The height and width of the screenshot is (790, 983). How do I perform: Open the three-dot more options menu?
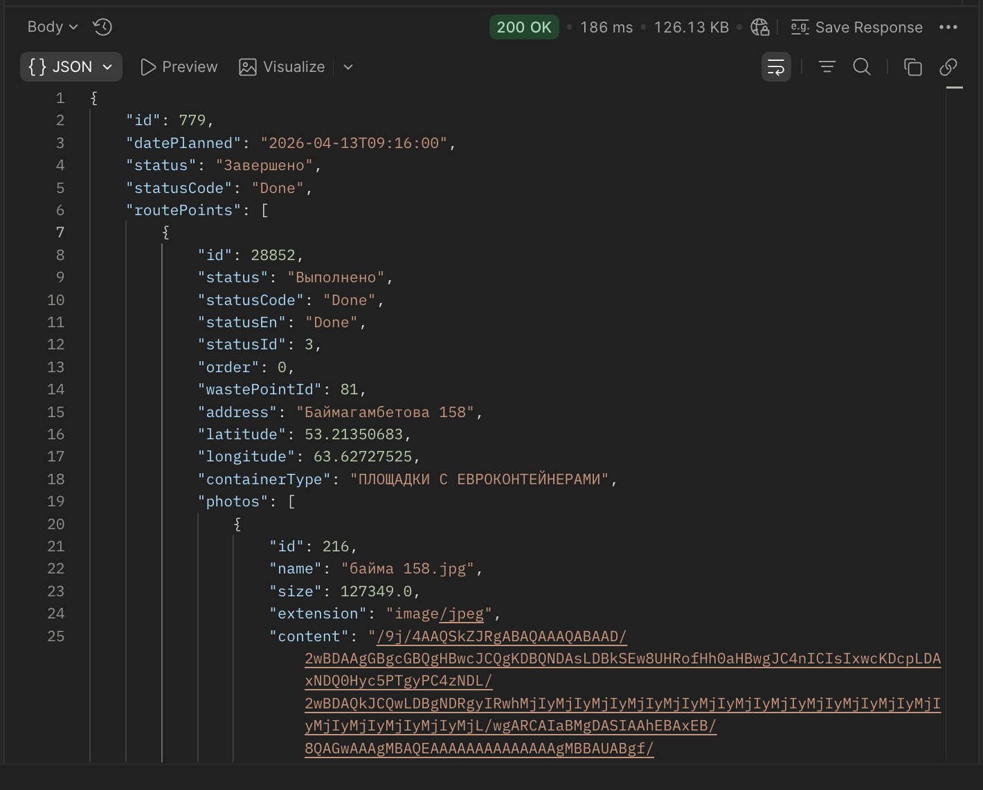pos(948,27)
